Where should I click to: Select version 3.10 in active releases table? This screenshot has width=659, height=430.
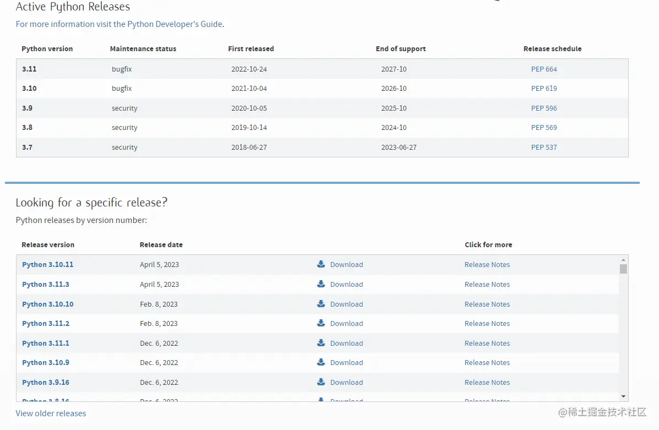[x=29, y=88]
